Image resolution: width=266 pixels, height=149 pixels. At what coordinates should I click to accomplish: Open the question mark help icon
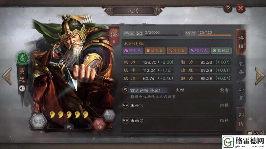[x=228, y=8]
